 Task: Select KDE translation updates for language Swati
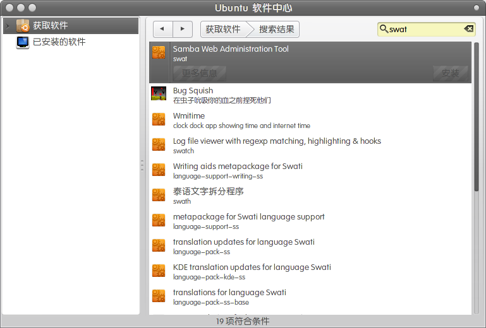pyautogui.click(x=310, y=272)
